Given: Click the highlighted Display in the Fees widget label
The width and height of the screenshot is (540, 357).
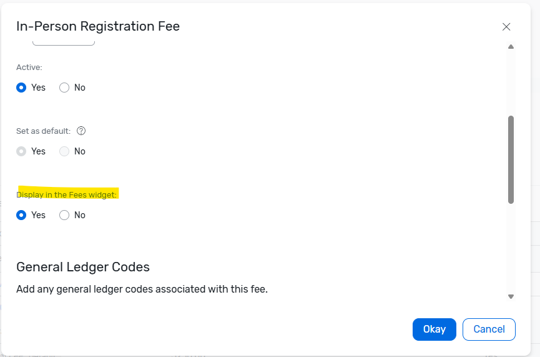Looking at the screenshot, I should pyautogui.click(x=67, y=194).
